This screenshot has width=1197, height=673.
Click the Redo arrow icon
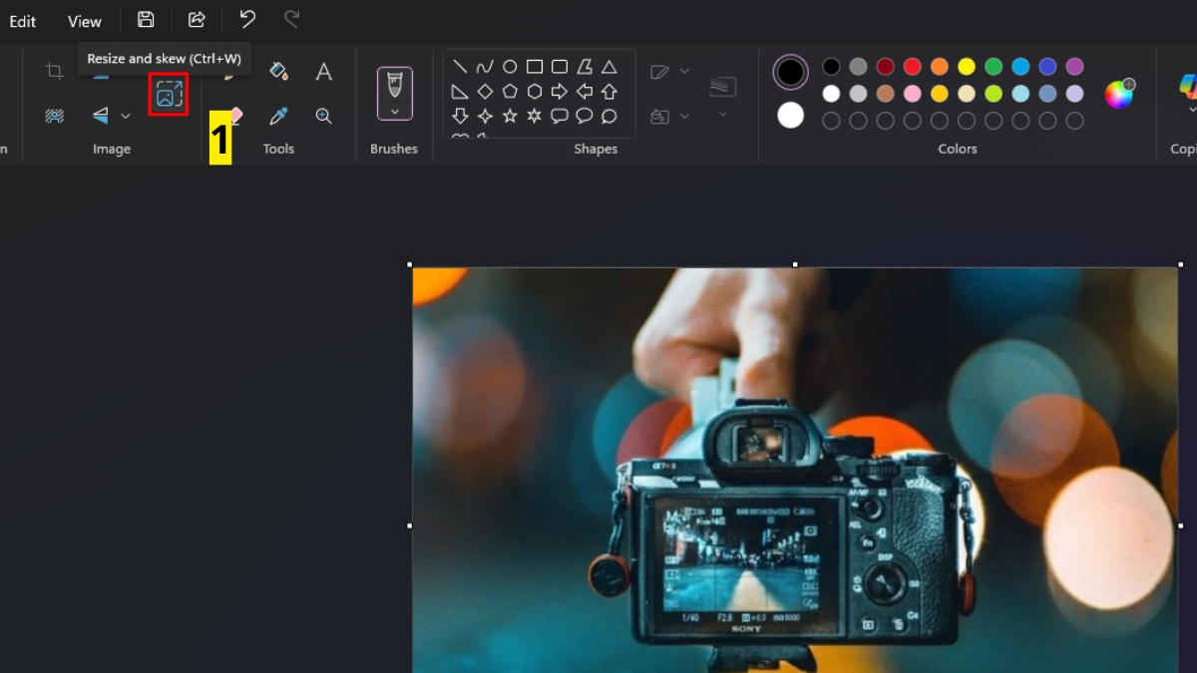[291, 19]
